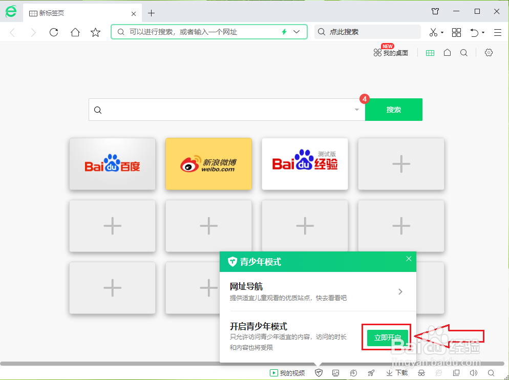The image size is (509, 380).
Task: Select the green grid view icon above homepage
Action: click(x=430, y=52)
